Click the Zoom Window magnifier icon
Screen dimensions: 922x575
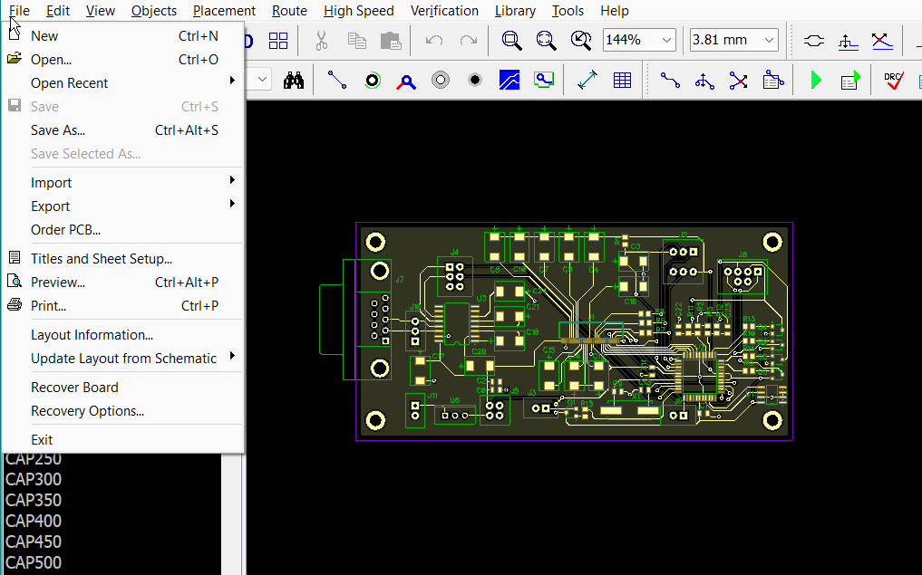[x=511, y=41]
